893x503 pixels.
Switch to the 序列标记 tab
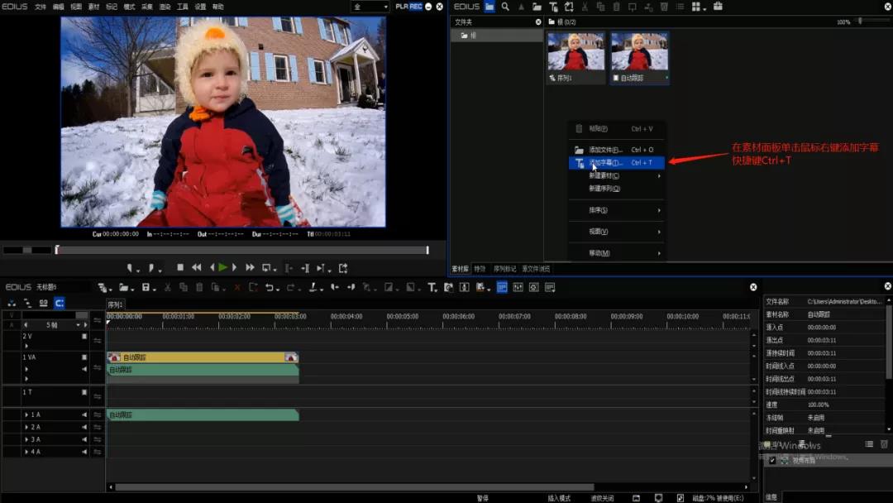click(504, 269)
